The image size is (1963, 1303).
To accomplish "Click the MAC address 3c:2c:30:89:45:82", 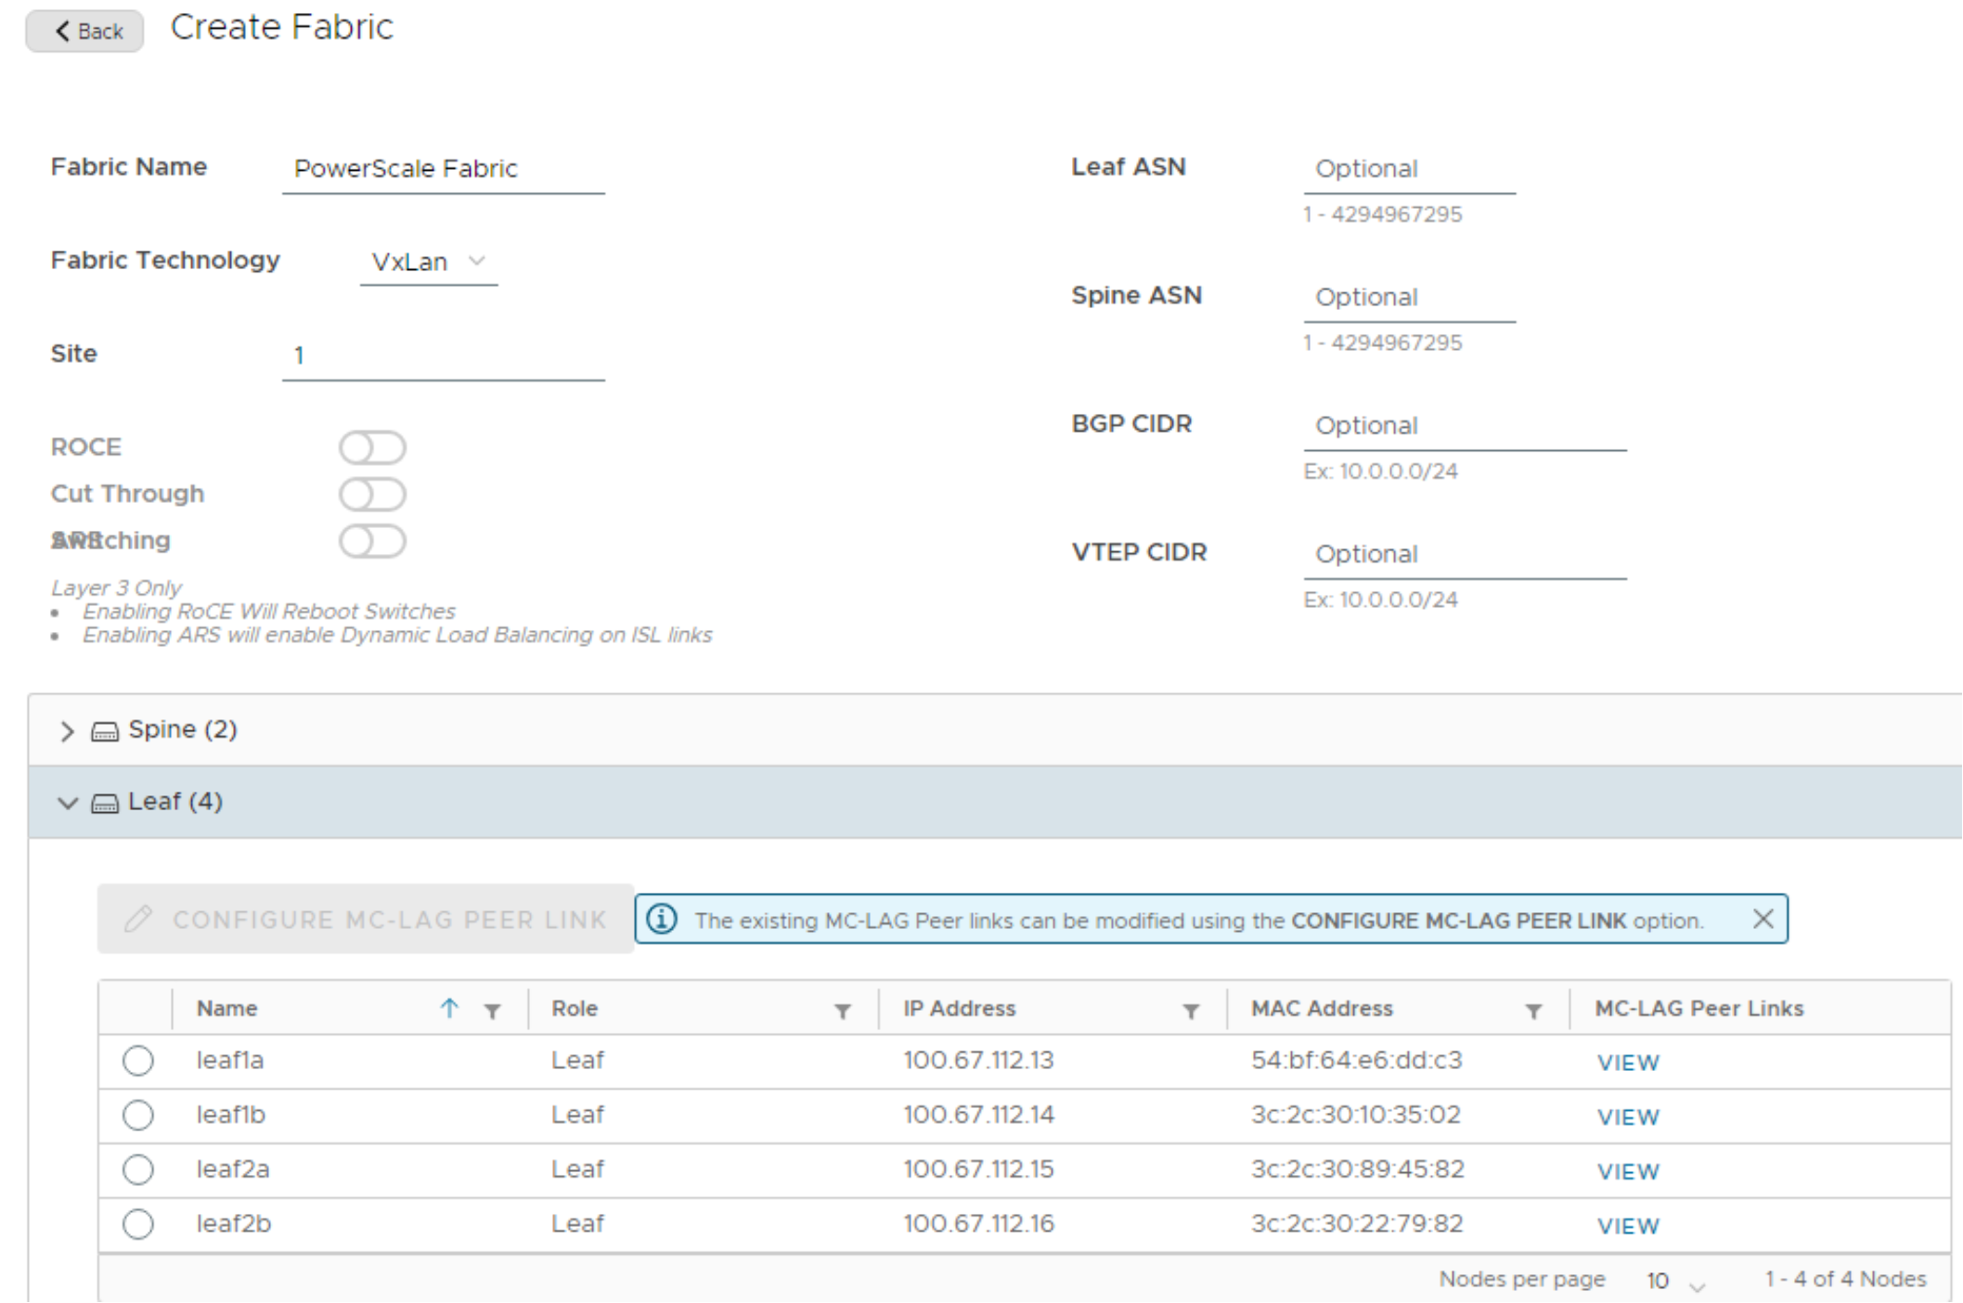I will [x=1358, y=1169].
